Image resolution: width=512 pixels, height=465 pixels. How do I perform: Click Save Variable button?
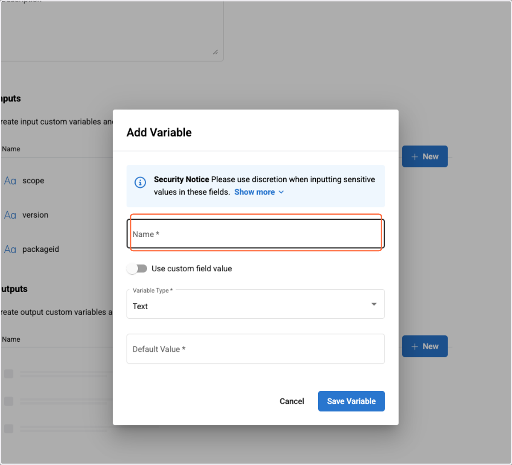351,401
